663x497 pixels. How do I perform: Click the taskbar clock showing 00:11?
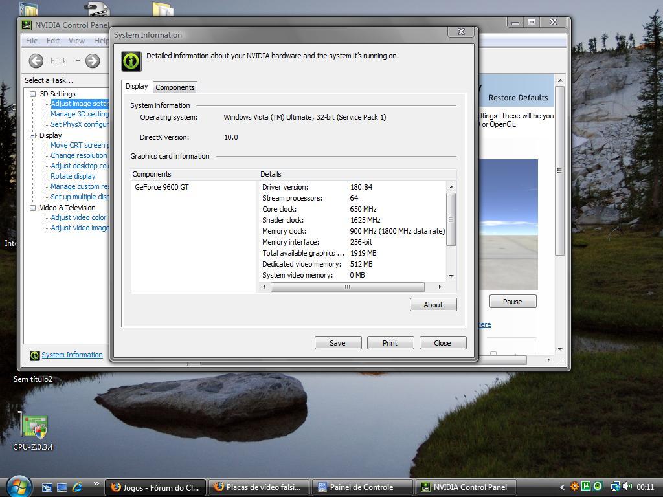tap(646, 487)
